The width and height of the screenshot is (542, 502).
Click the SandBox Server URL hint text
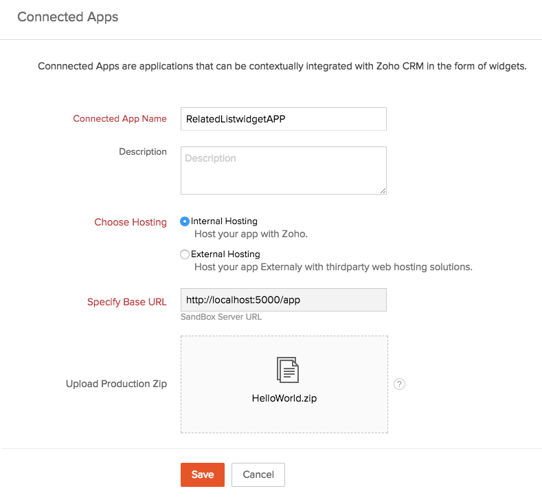click(x=221, y=317)
